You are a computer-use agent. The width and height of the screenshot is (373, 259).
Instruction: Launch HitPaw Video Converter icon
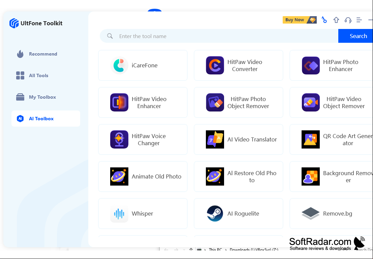pyautogui.click(x=215, y=65)
